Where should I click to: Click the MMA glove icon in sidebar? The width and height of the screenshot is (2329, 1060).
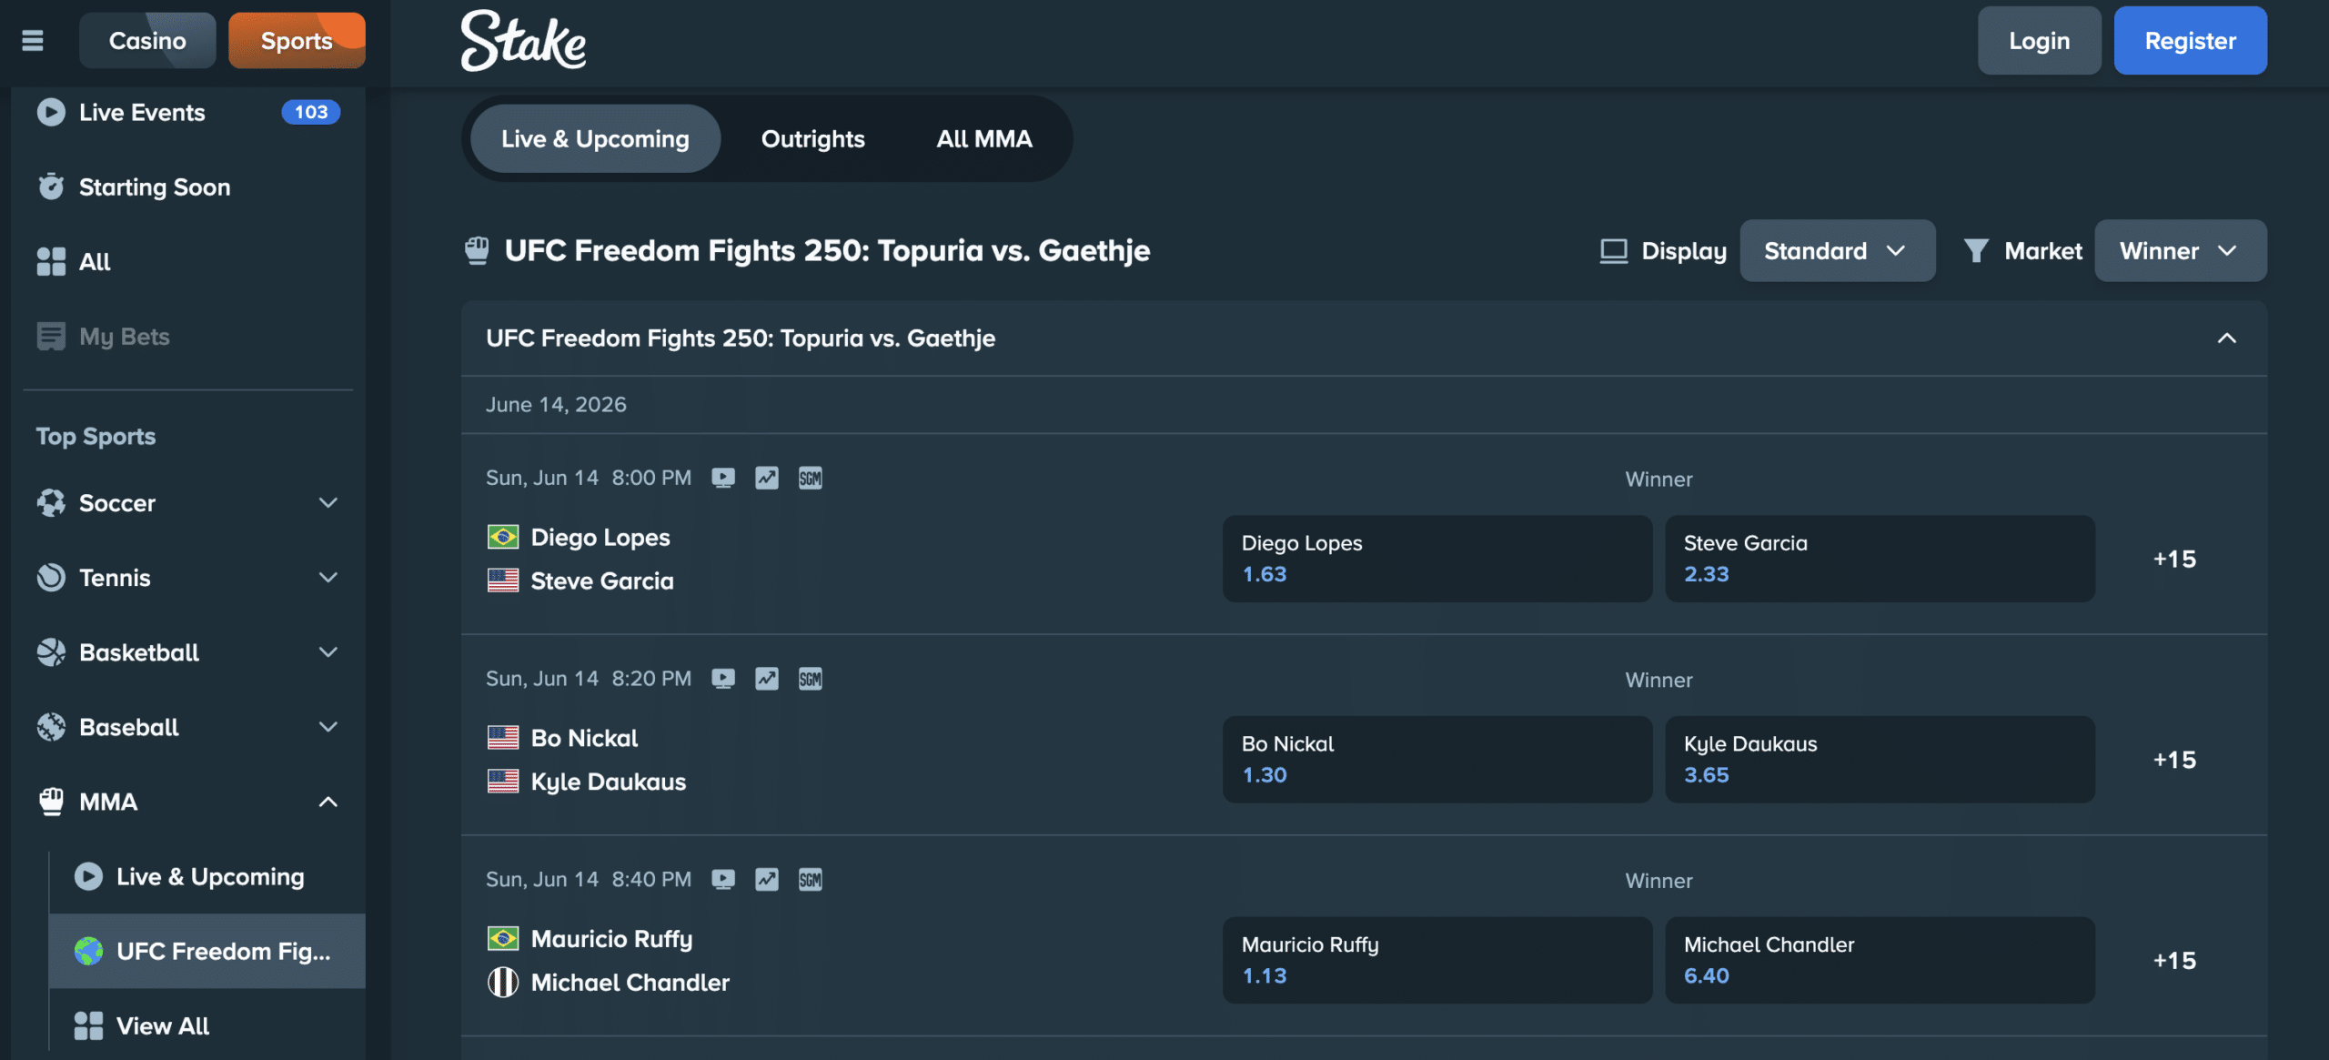(x=51, y=801)
